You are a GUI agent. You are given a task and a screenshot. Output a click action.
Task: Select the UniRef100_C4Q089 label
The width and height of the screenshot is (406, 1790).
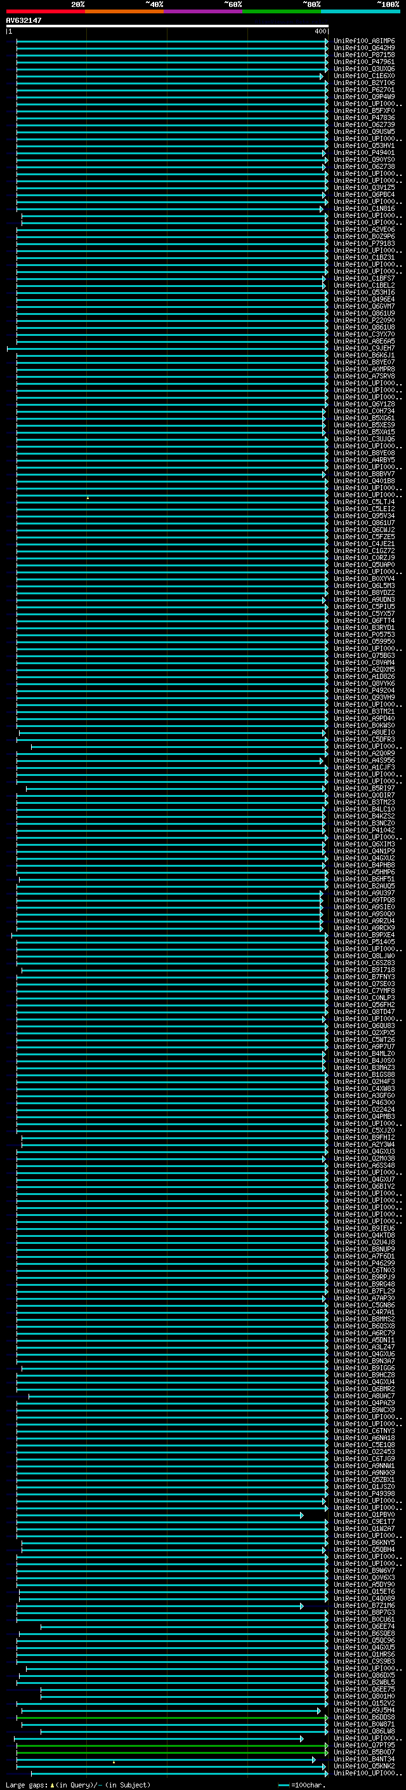[363, 1598]
